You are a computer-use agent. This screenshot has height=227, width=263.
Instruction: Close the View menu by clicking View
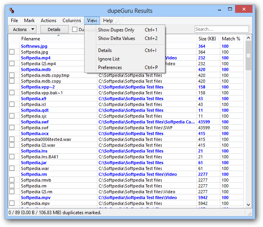coord(92,21)
